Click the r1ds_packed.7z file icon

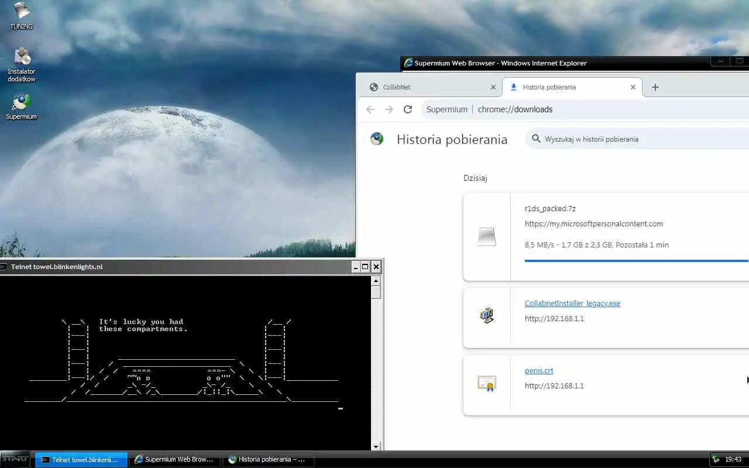click(x=487, y=237)
